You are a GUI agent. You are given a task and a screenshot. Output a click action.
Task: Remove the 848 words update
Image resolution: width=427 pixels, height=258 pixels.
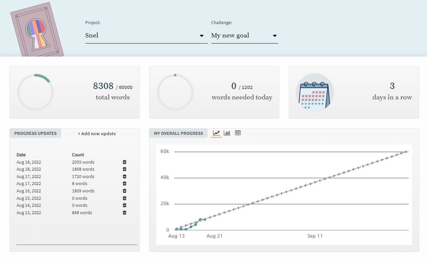(x=125, y=213)
